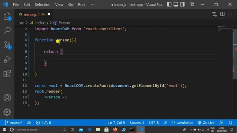Open the Manage gear icon
Screen dimensions: 237x133
[7, 112]
